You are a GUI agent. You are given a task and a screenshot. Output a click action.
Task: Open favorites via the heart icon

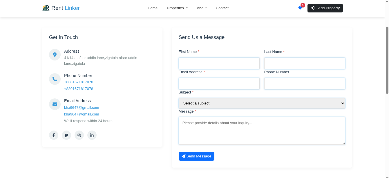pyautogui.click(x=300, y=8)
